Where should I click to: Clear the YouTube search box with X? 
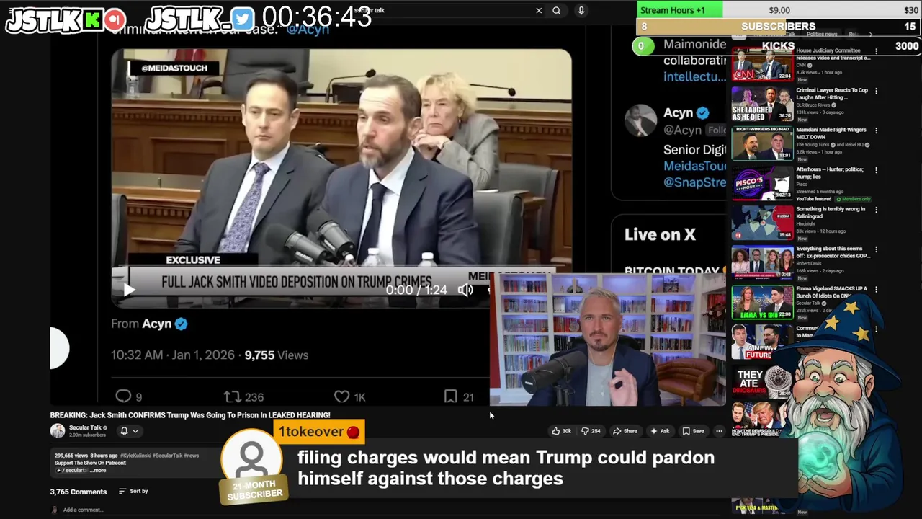pos(539,10)
